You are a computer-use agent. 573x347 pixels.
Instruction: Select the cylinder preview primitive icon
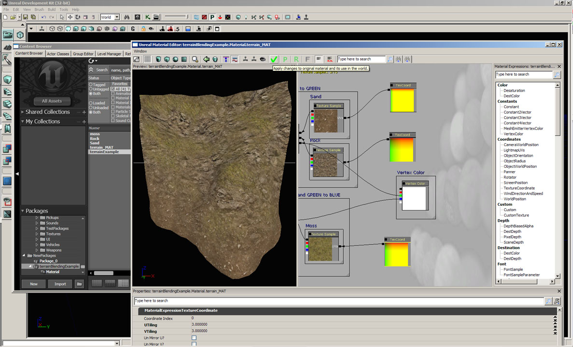[x=158, y=59]
